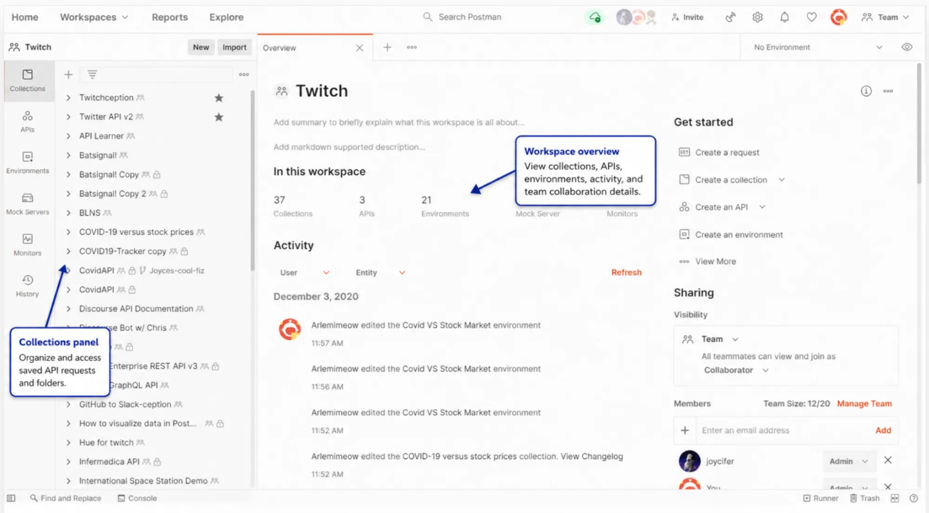Open the Explore menu item

226,17
